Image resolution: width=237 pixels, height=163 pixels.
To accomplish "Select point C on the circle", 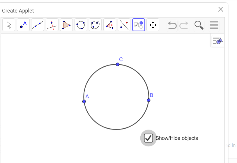I will click(x=118, y=64).
